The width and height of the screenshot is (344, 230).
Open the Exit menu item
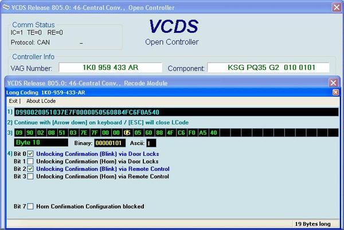pos(13,101)
